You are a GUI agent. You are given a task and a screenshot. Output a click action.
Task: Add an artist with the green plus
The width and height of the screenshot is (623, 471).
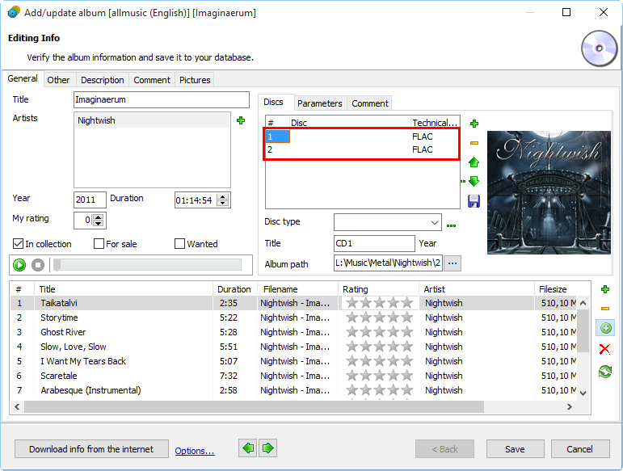click(x=240, y=120)
